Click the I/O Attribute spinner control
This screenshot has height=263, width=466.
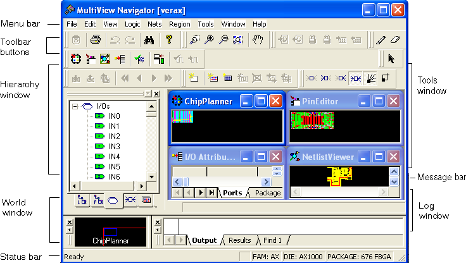tap(277, 171)
